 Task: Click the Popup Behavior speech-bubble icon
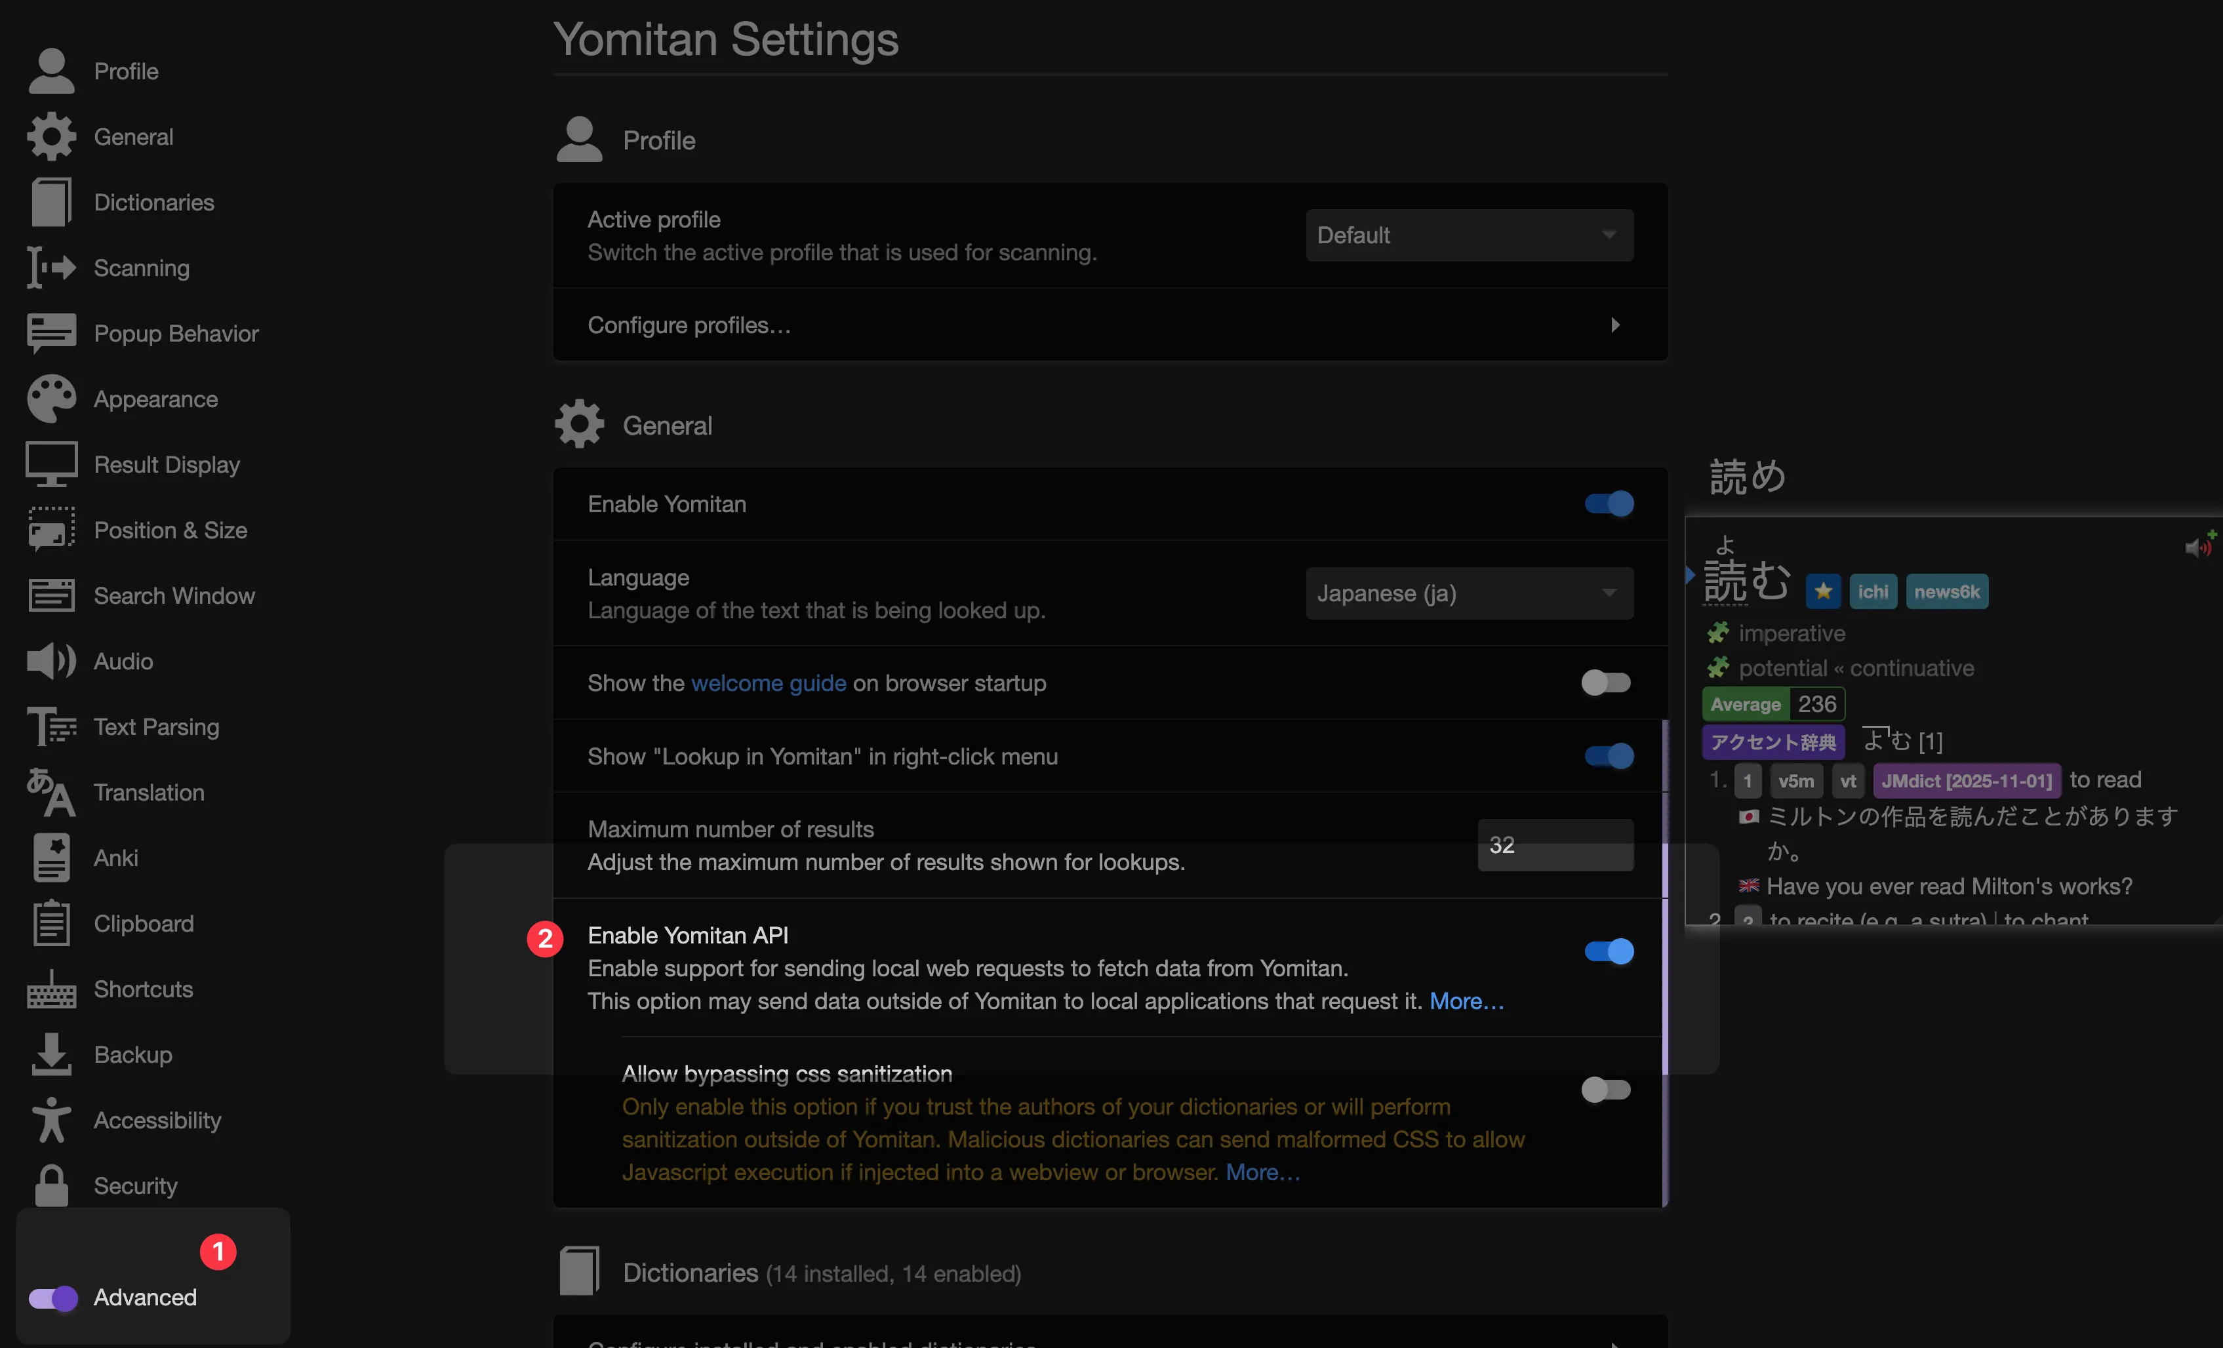[x=51, y=333]
